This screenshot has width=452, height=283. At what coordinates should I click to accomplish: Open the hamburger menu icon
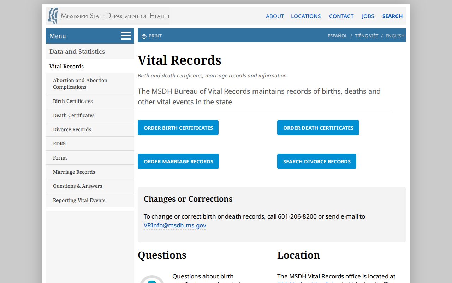[126, 36]
